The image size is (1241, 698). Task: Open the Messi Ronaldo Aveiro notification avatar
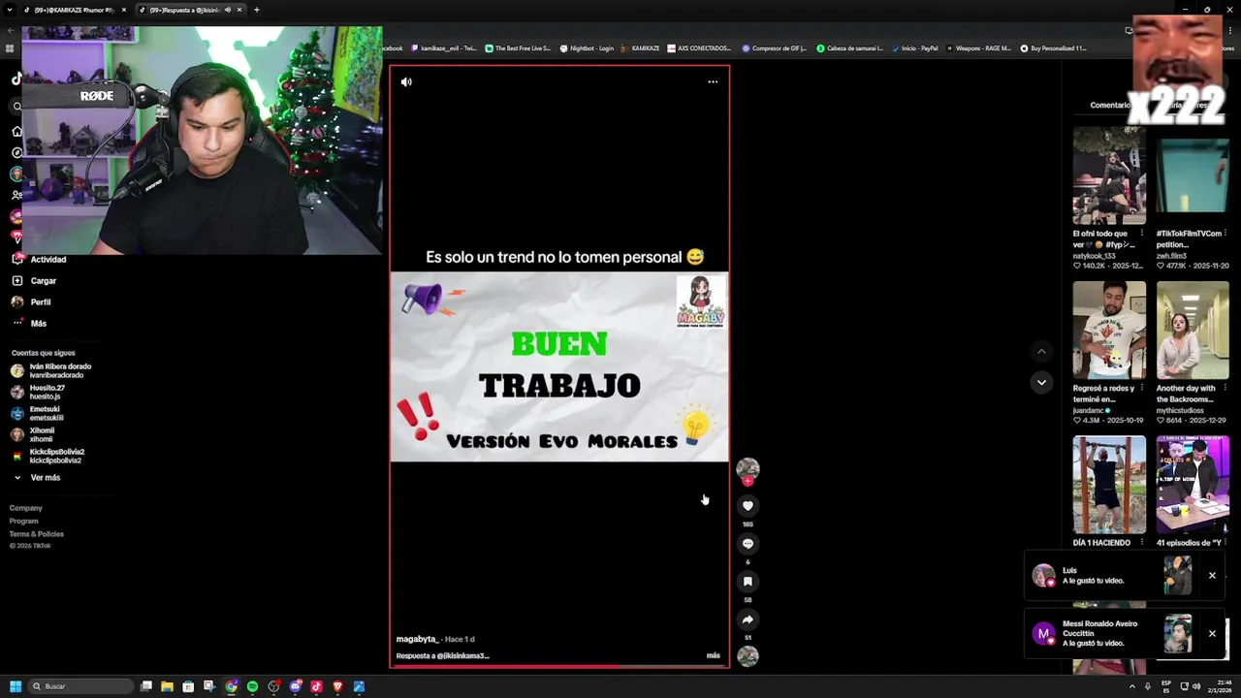[1043, 634]
